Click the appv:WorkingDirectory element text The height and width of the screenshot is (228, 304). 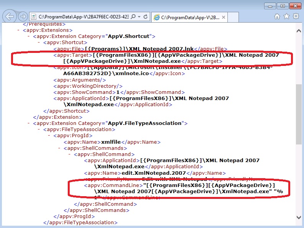click(x=88, y=86)
